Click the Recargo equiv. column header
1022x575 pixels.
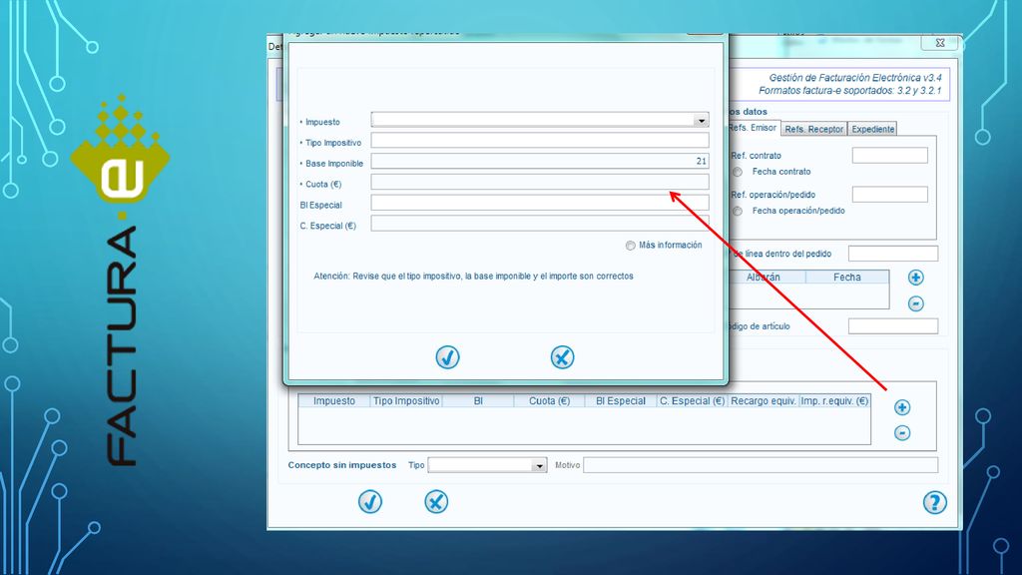pos(764,401)
